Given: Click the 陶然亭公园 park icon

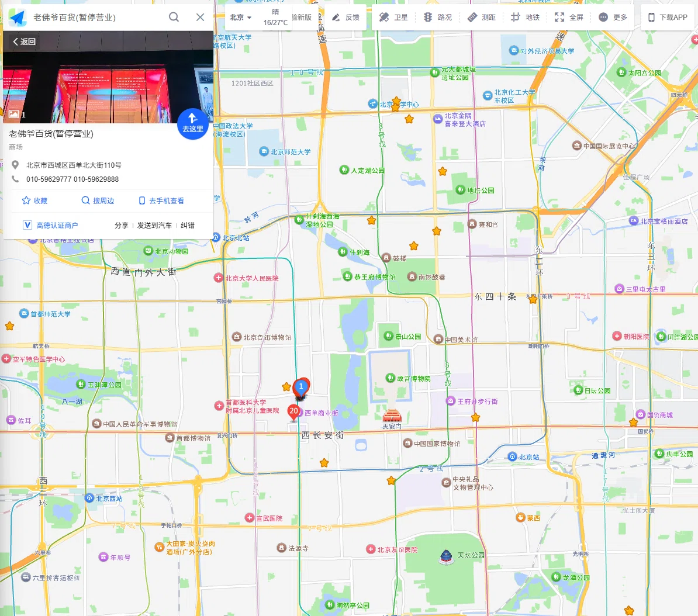Looking at the screenshot, I should click(330, 605).
